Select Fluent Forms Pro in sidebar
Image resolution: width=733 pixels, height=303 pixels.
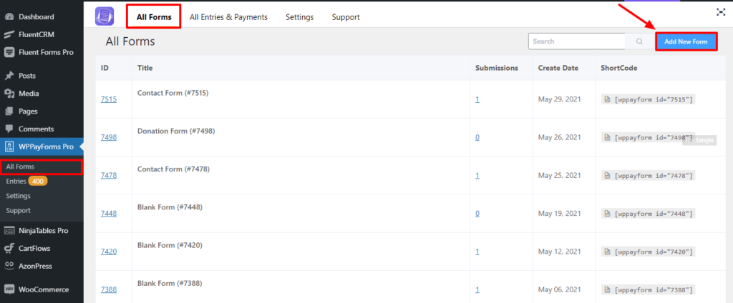tap(47, 52)
